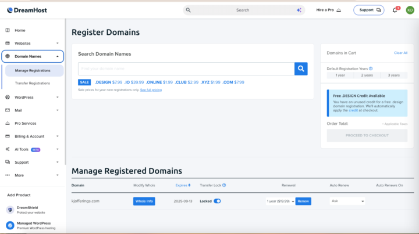419x234 pixels.
Task: Click the WordPress sidebar icon
Action: tap(8, 98)
